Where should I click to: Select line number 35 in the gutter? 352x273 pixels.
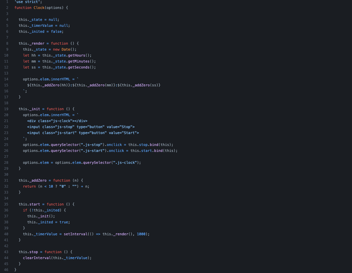tap(6, 204)
